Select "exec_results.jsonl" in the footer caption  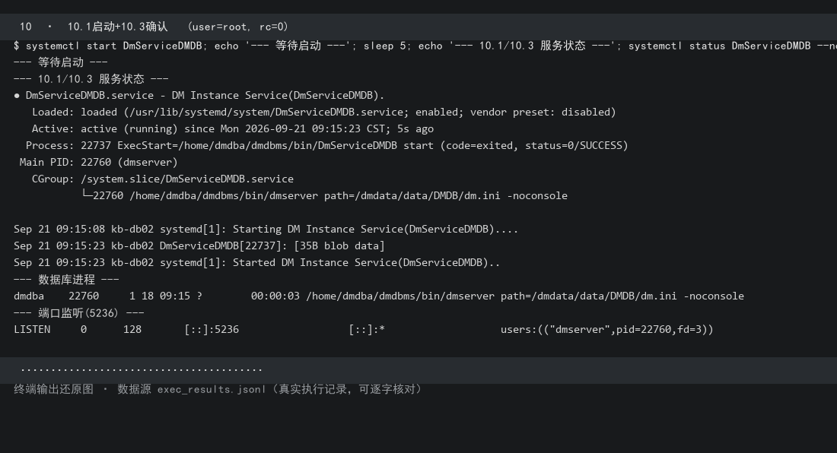212,389
